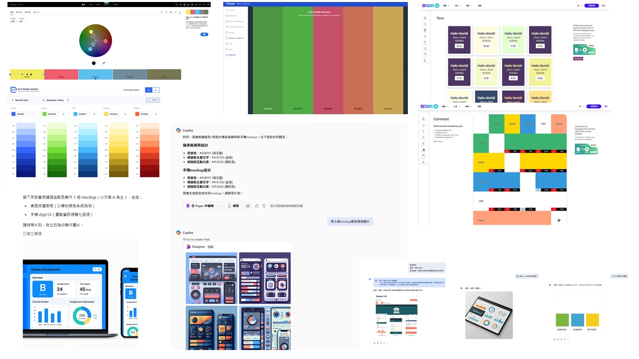Open the color harmony rule dropdown in Adobe Color

click(13, 21)
